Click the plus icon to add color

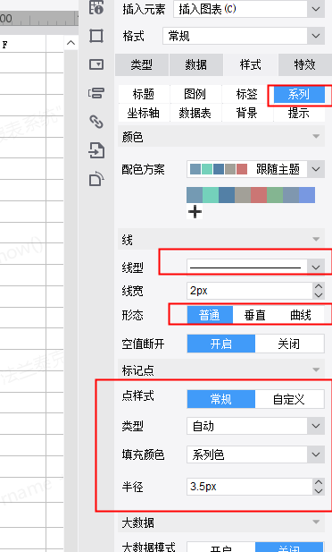[195, 211]
